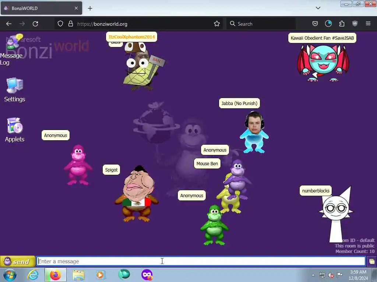Click the Jabba (No Punish) name tag
377x282 pixels.
[239, 103]
